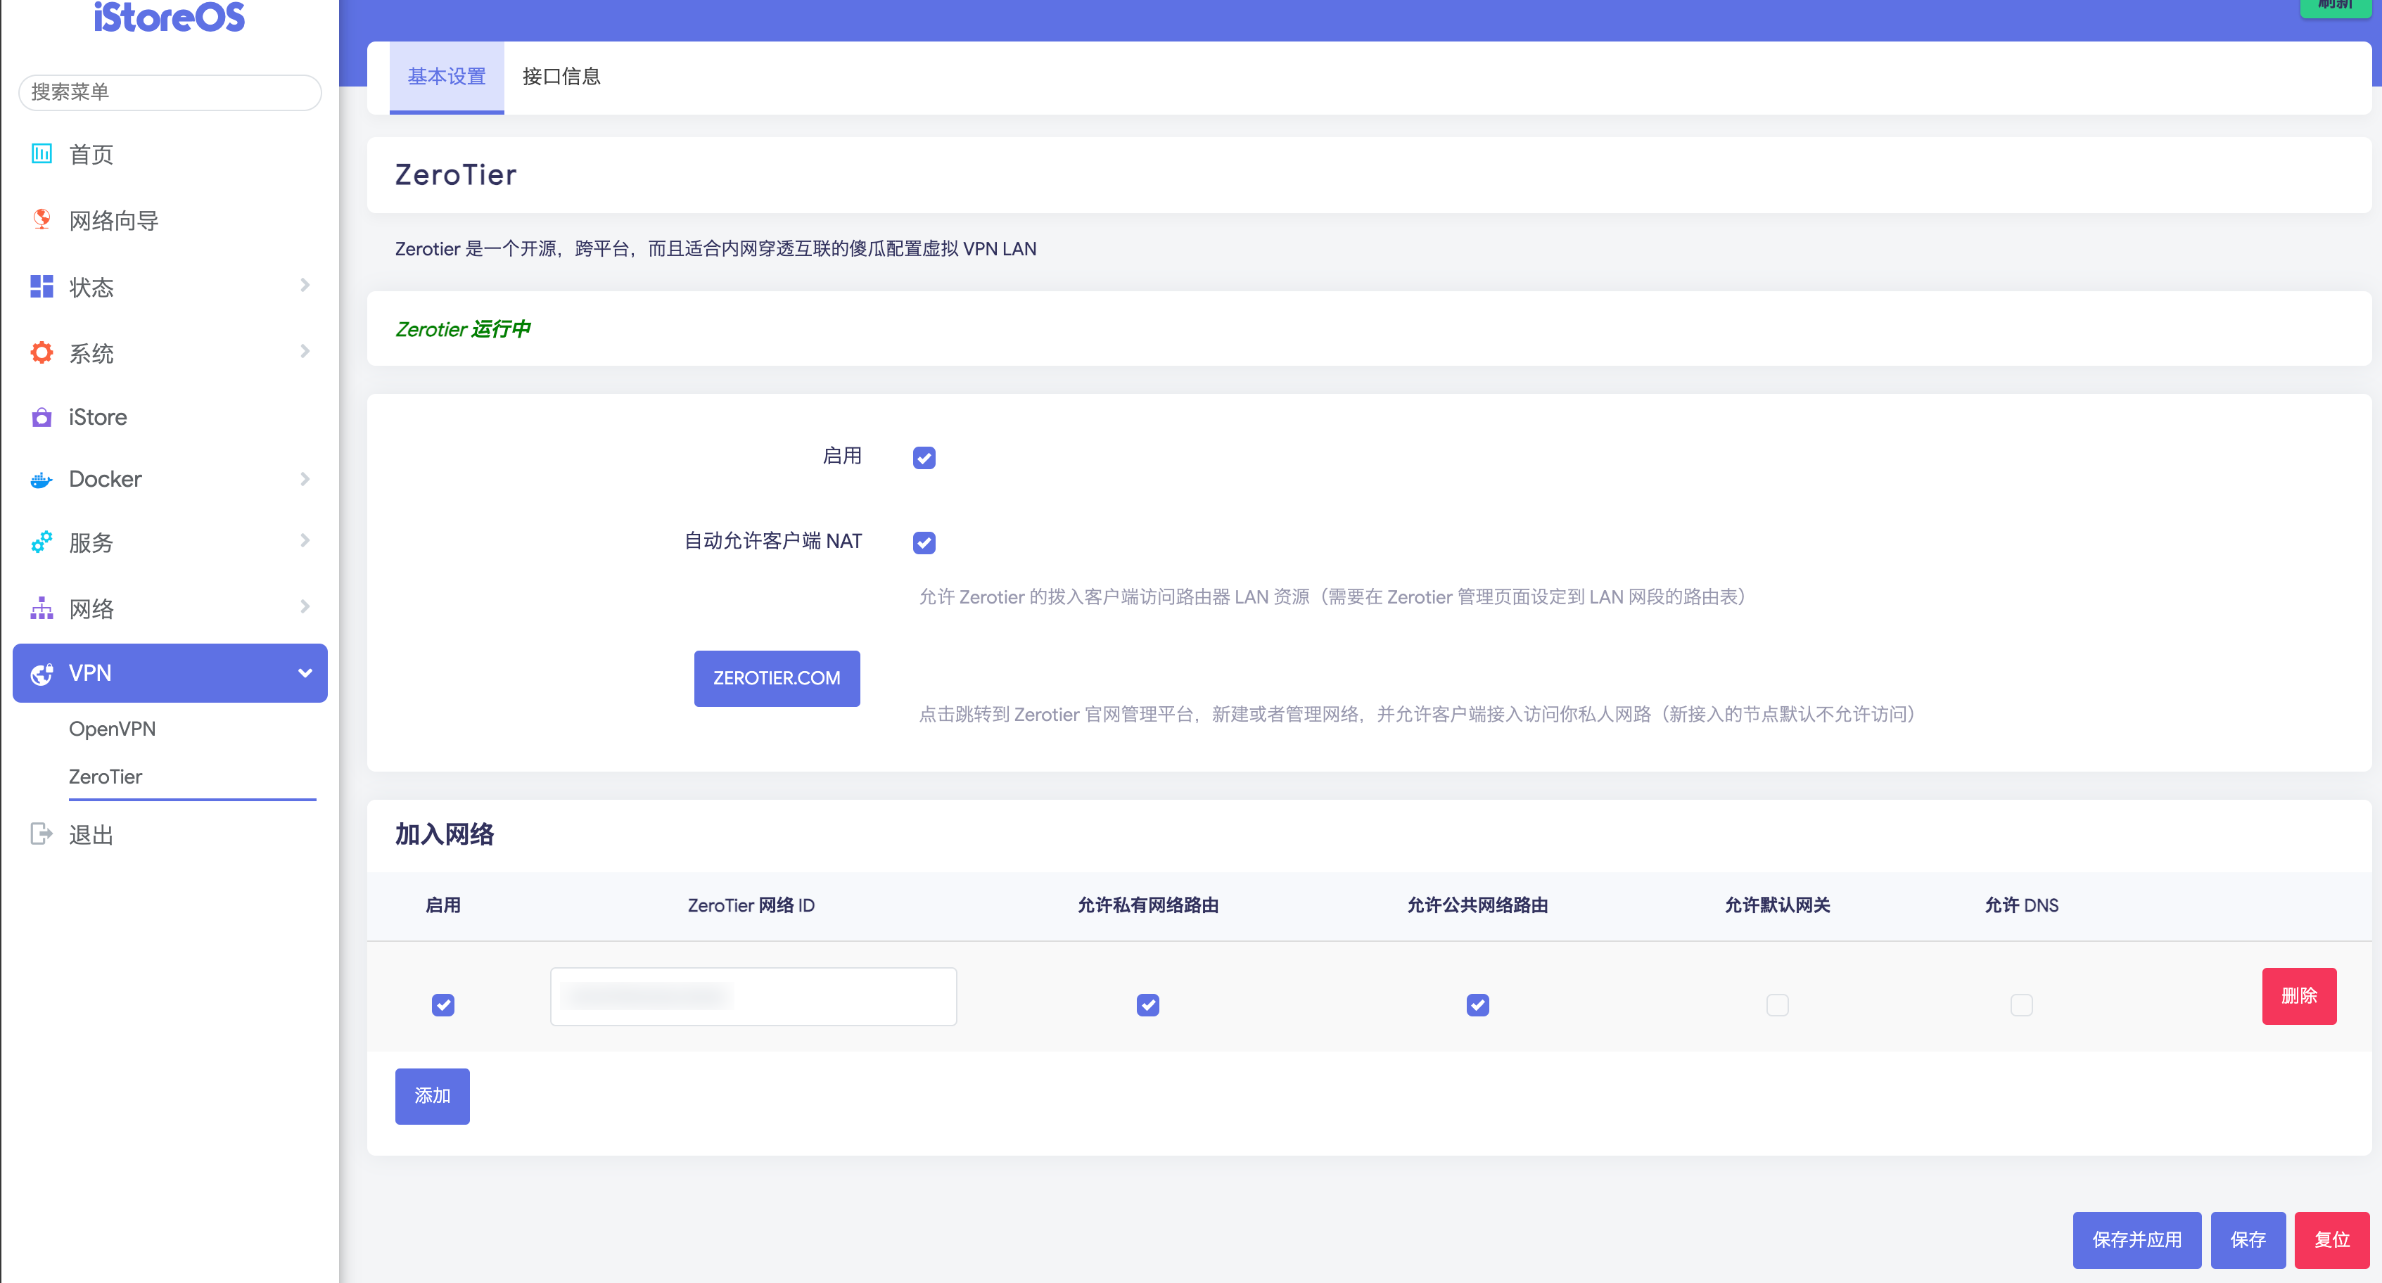
Task: Click the ZeroTier 网络 ID input field
Action: coord(753,995)
